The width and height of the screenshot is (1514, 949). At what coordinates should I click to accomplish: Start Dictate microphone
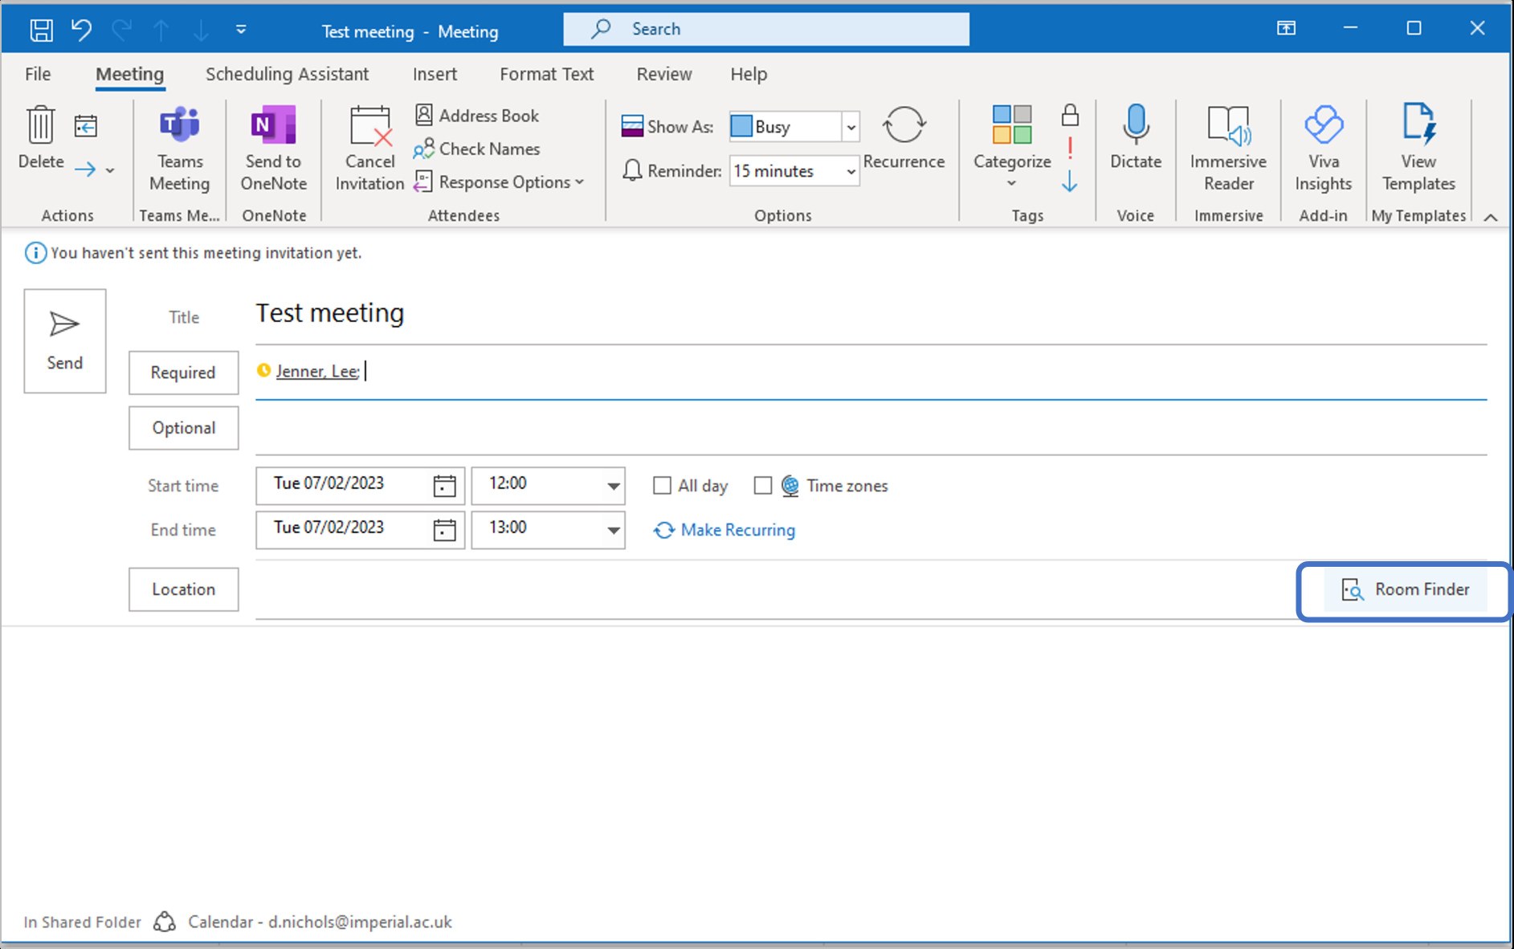(x=1135, y=126)
